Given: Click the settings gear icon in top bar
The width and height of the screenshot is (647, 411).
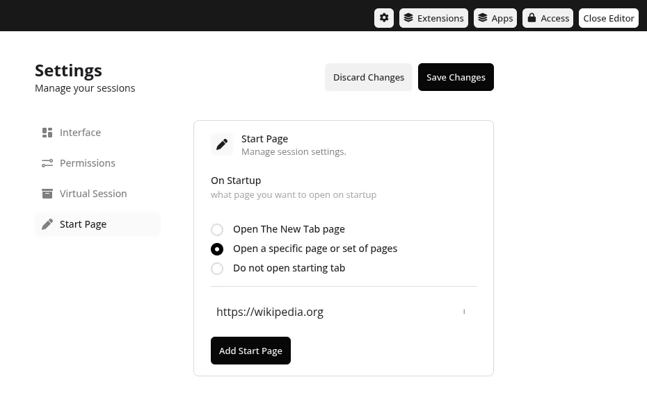Looking at the screenshot, I should point(384,17).
